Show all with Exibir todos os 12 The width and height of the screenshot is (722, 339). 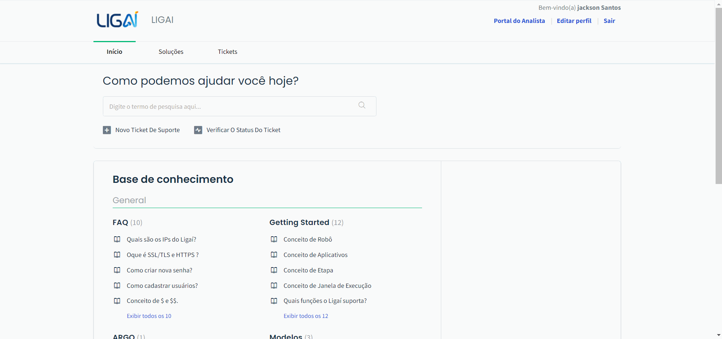pyautogui.click(x=306, y=316)
